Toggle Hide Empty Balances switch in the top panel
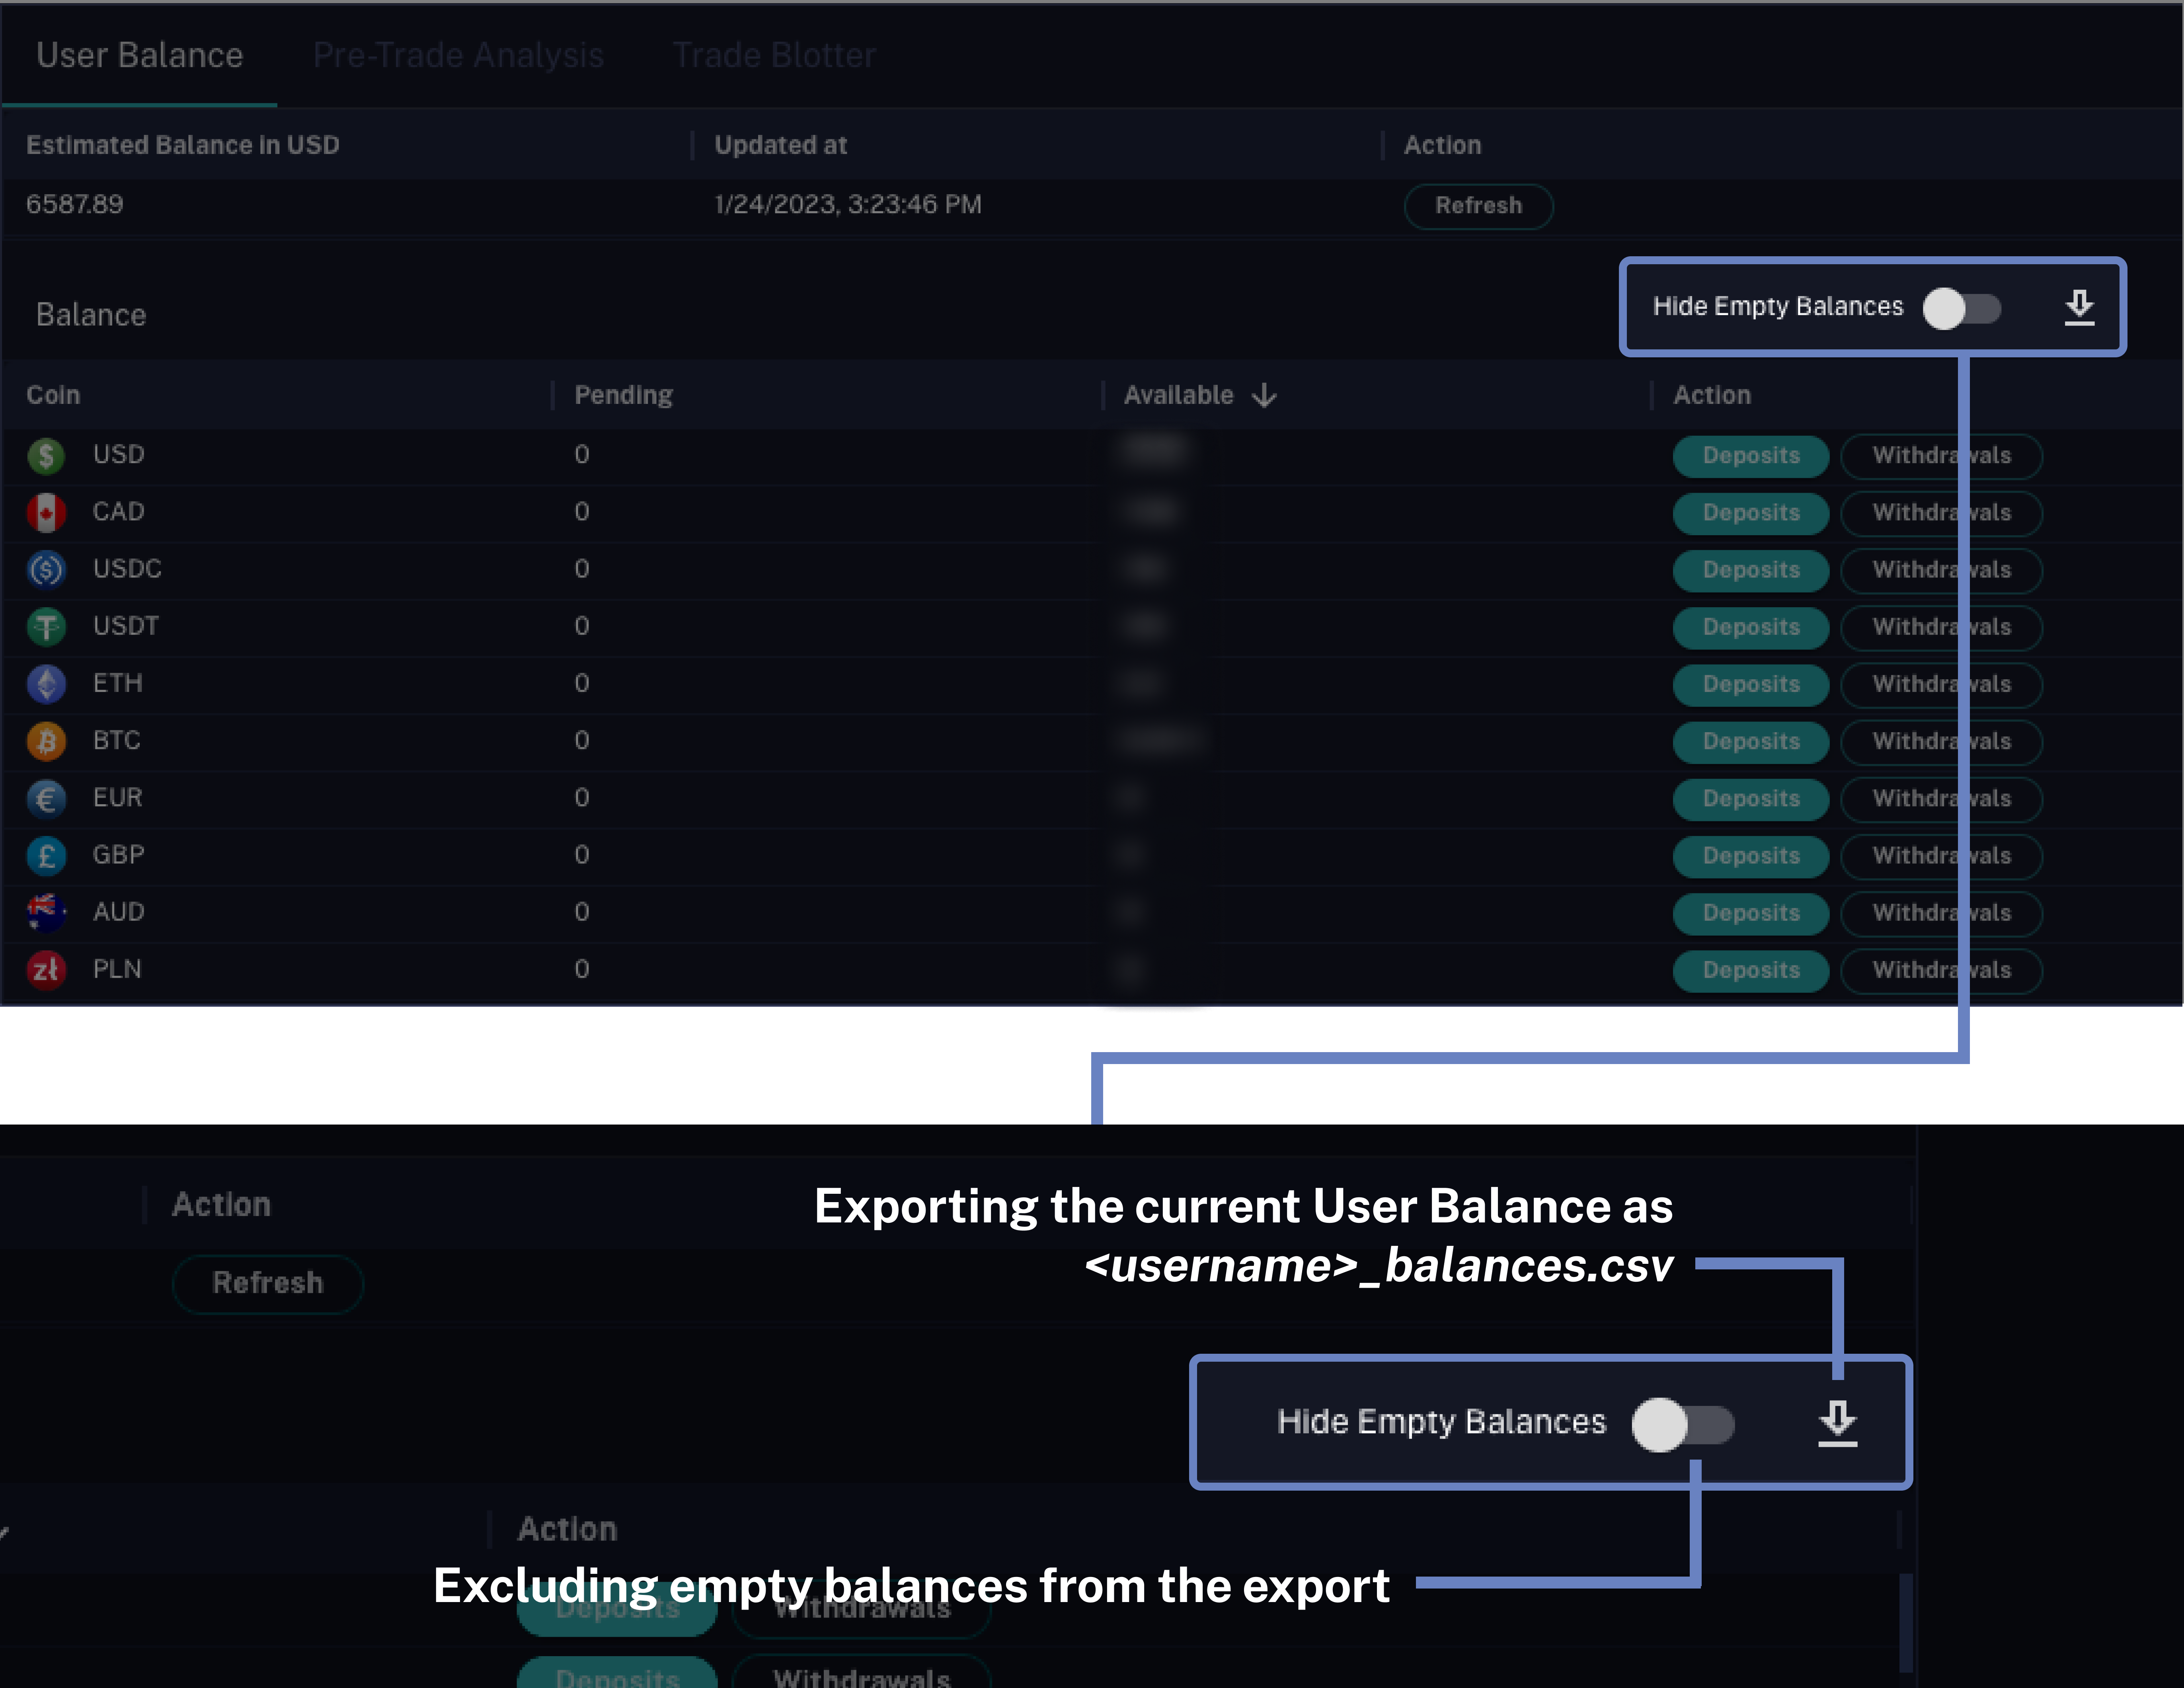Viewport: 2184px width, 1688px height. (1960, 308)
